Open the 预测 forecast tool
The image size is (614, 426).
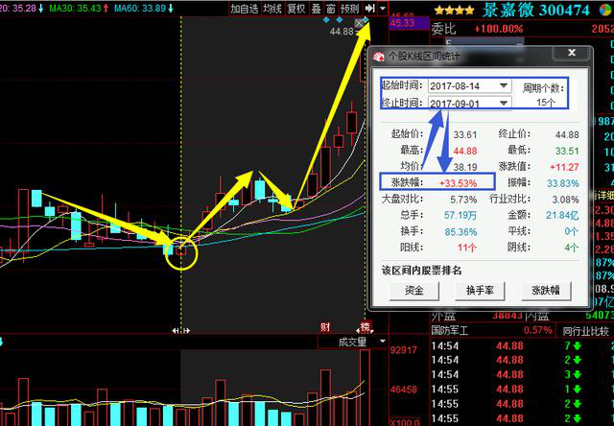point(349,8)
